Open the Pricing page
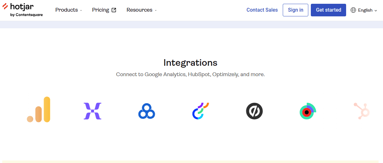 104,10
